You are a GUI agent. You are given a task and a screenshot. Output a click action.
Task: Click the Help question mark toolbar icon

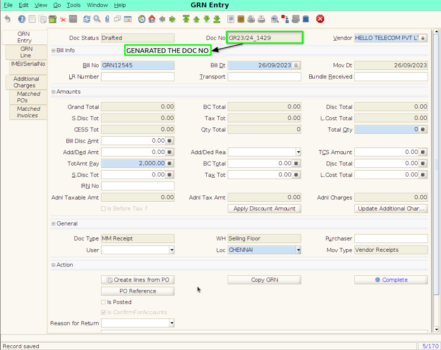(x=22, y=19)
